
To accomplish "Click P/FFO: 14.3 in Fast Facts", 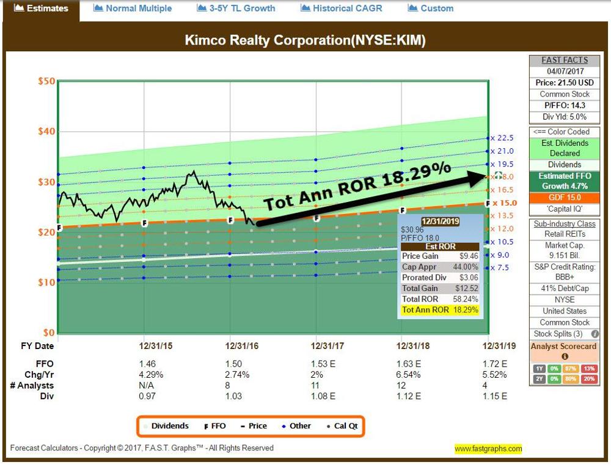I will click(565, 106).
